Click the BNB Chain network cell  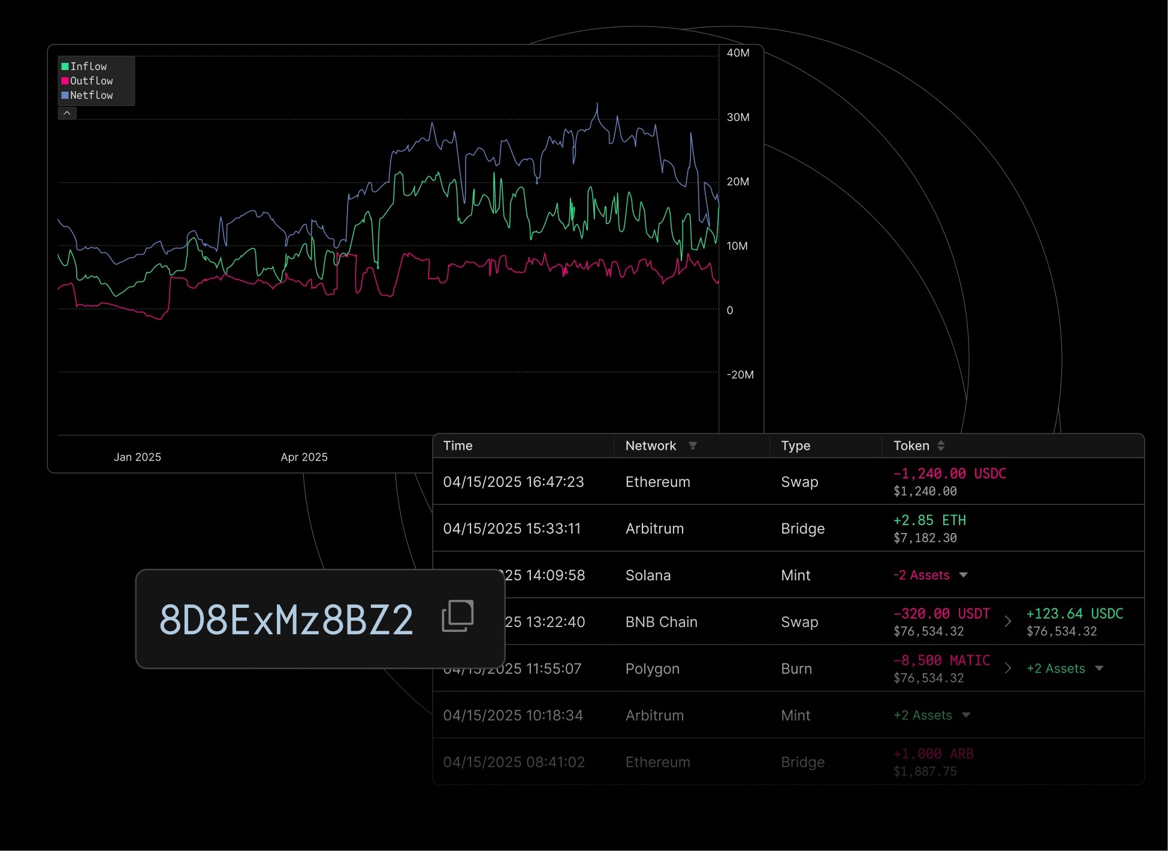[662, 622]
